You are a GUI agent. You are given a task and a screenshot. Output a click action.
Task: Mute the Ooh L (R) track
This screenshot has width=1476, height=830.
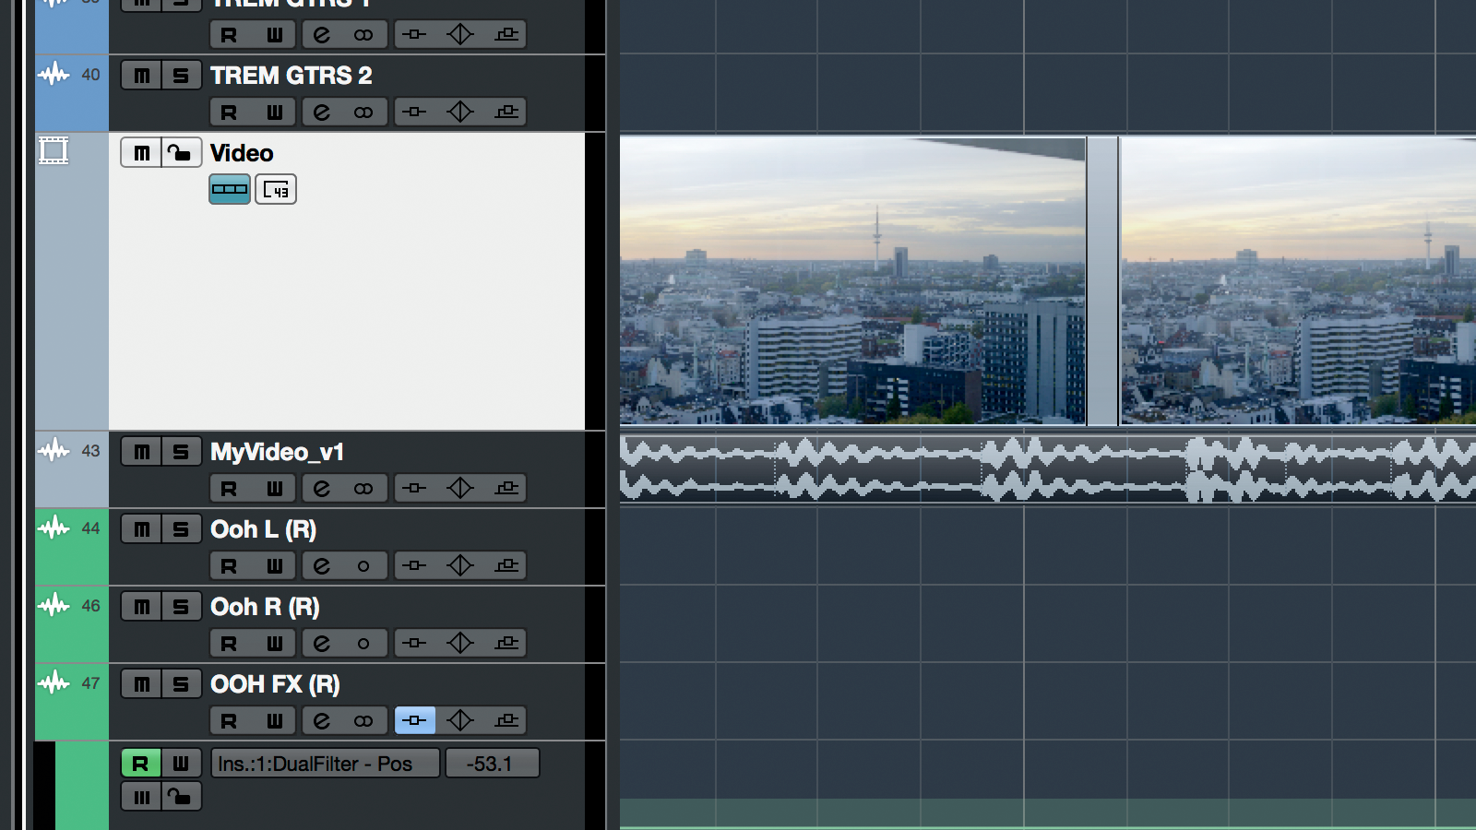click(141, 529)
